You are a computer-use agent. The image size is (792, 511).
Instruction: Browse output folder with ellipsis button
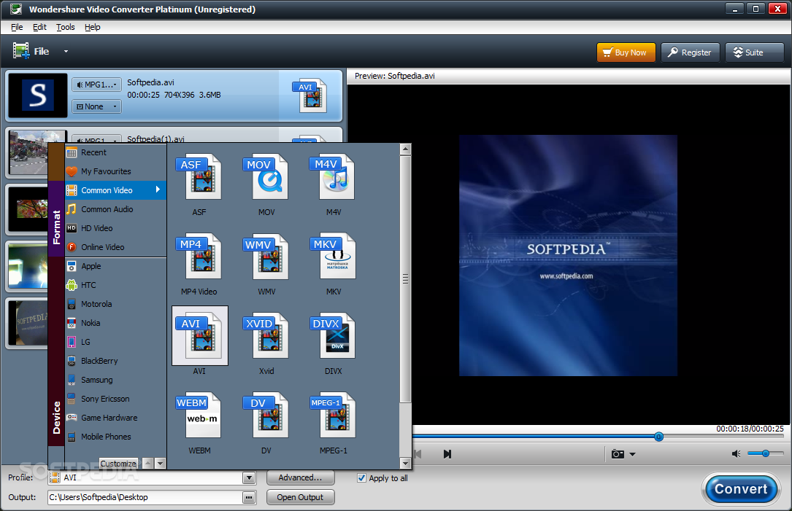tap(248, 497)
